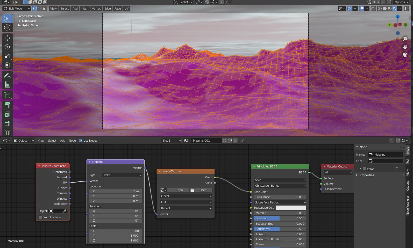Click the Mapping Scale X value field
Image resolution: width=413 pixels, height=248 pixels.
(116, 231)
